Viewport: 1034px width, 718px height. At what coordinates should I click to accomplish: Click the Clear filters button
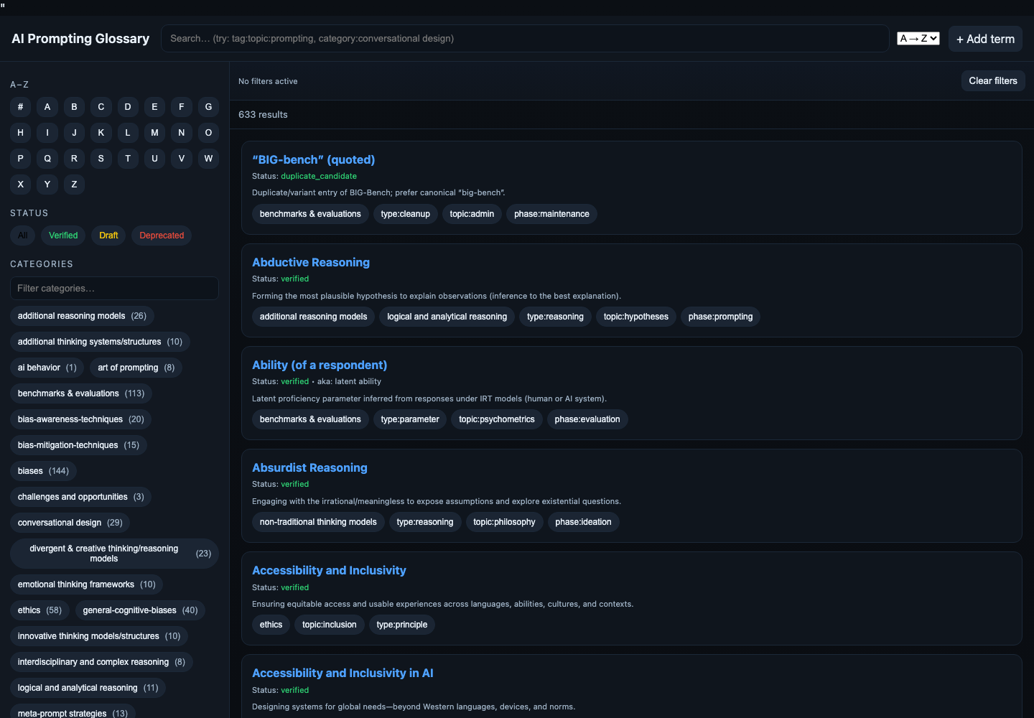point(993,81)
